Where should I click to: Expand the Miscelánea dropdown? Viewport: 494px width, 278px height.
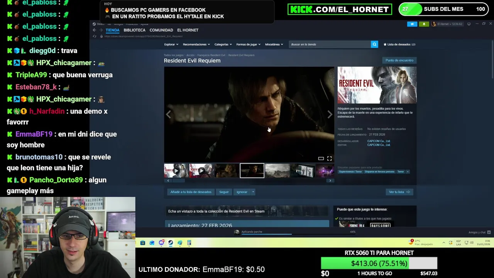tap(274, 44)
